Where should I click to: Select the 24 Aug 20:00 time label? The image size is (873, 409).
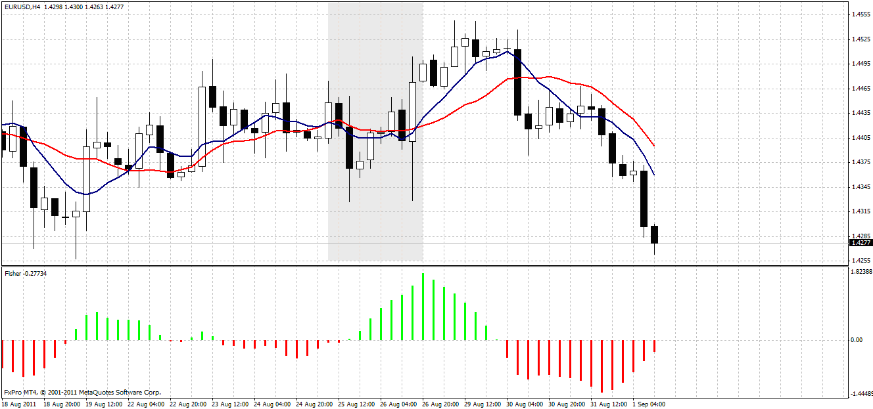pyautogui.click(x=314, y=404)
